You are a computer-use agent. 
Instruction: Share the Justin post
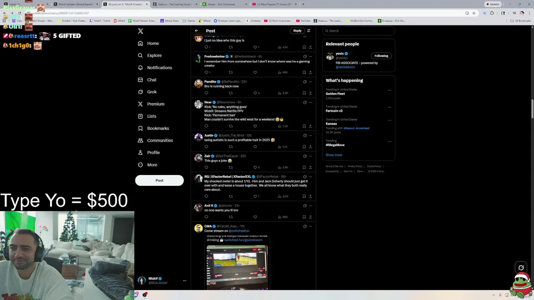[310, 147]
